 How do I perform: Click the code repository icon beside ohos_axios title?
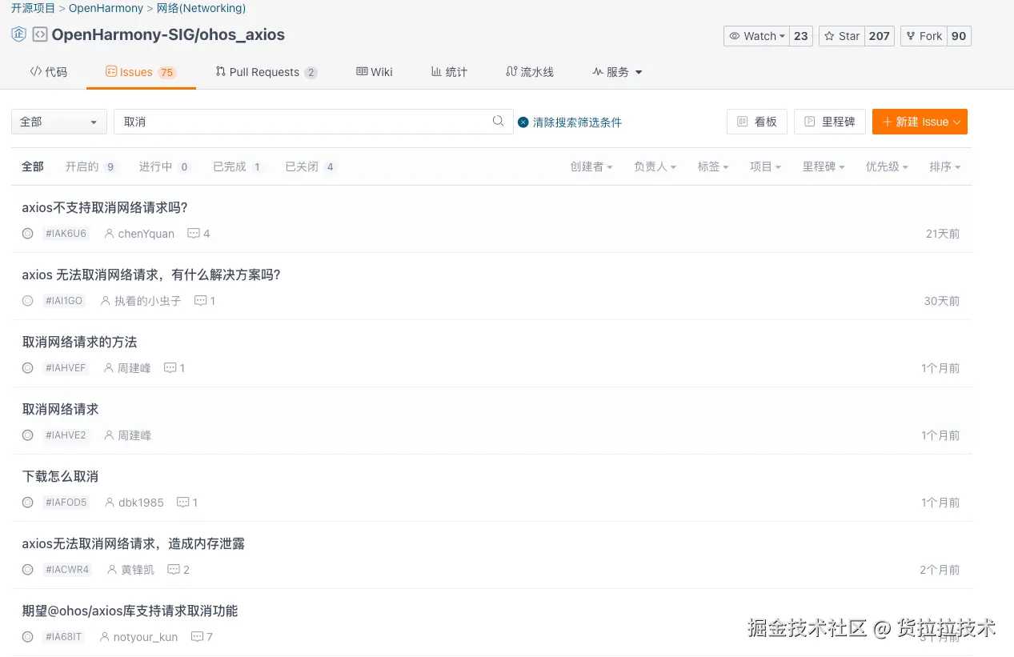(x=39, y=34)
